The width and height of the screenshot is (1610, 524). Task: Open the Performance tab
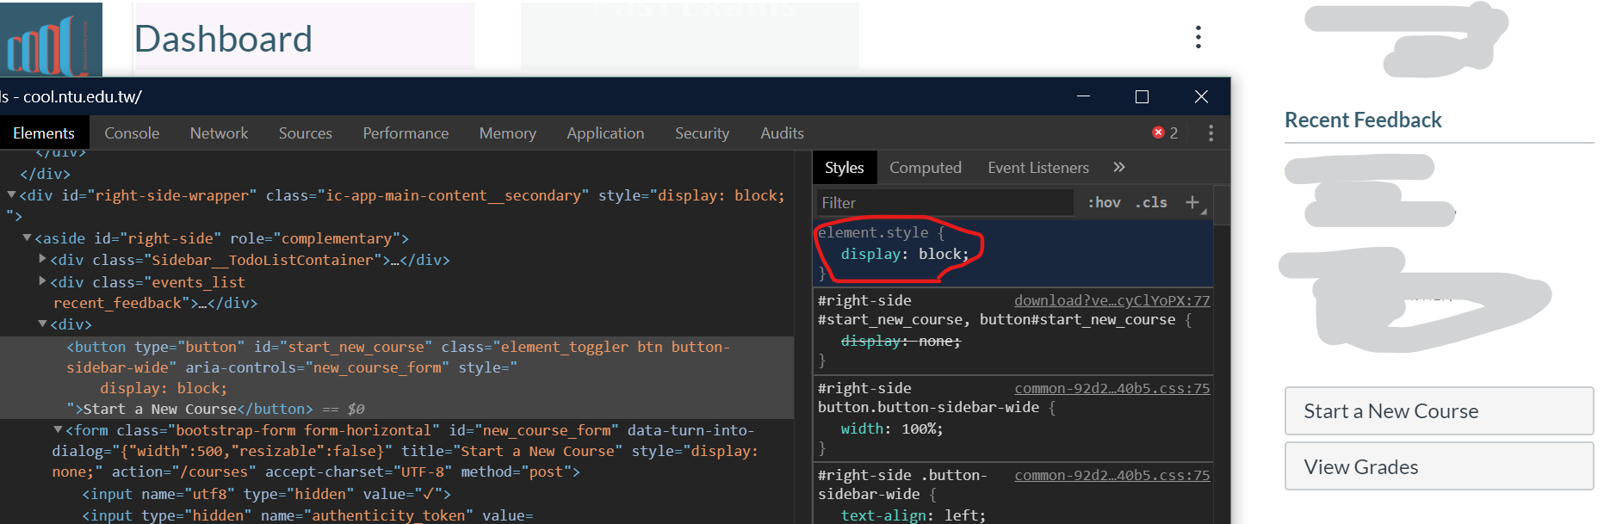406,133
